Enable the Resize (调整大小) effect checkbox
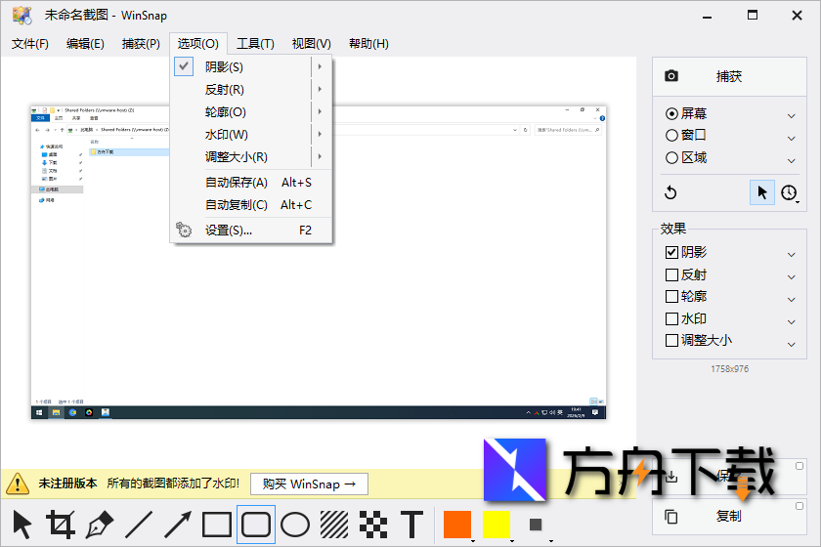This screenshot has width=821, height=547. coord(671,341)
